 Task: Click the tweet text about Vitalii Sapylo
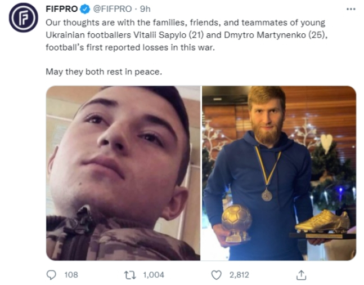(186, 35)
